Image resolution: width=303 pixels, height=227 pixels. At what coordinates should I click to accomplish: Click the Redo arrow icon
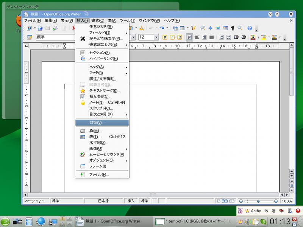click(x=162, y=28)
